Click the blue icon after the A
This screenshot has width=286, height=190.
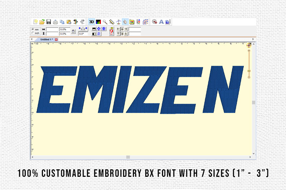click(x=168, y=22)
